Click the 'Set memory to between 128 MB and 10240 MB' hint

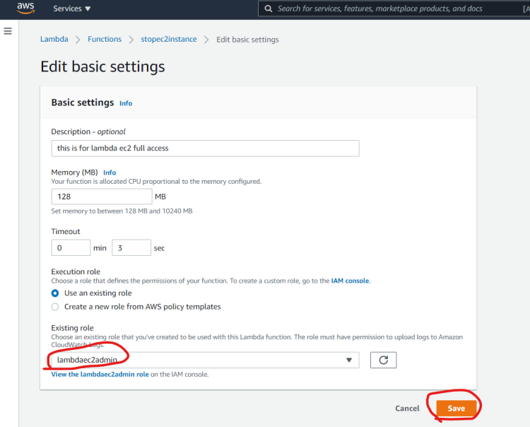(x=122, y=211)
